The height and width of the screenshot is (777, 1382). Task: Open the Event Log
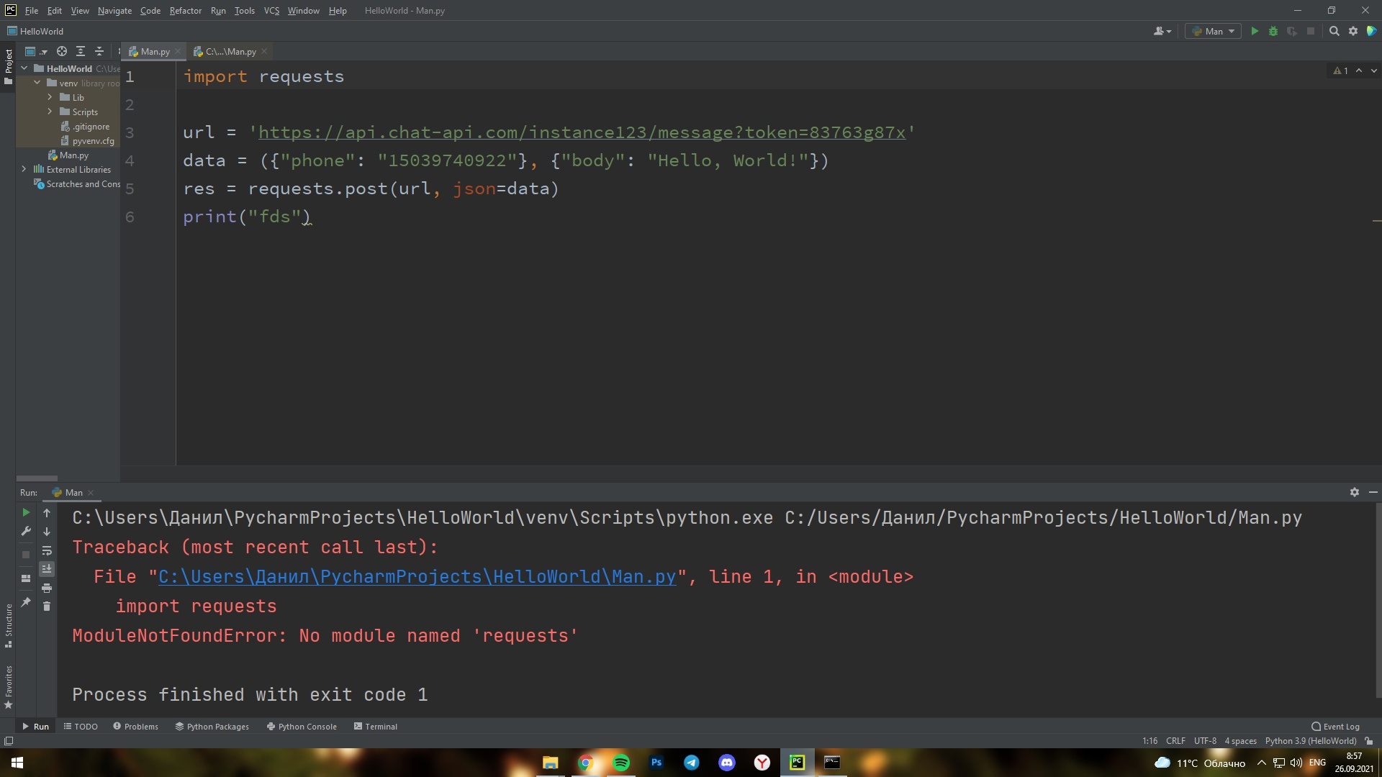(1335, 726)
